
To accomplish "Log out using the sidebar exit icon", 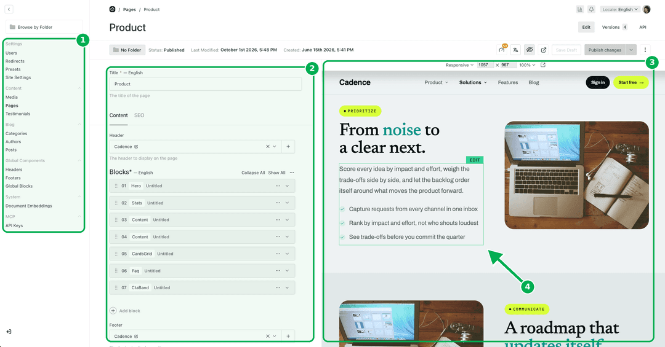I will pos(9,332).
